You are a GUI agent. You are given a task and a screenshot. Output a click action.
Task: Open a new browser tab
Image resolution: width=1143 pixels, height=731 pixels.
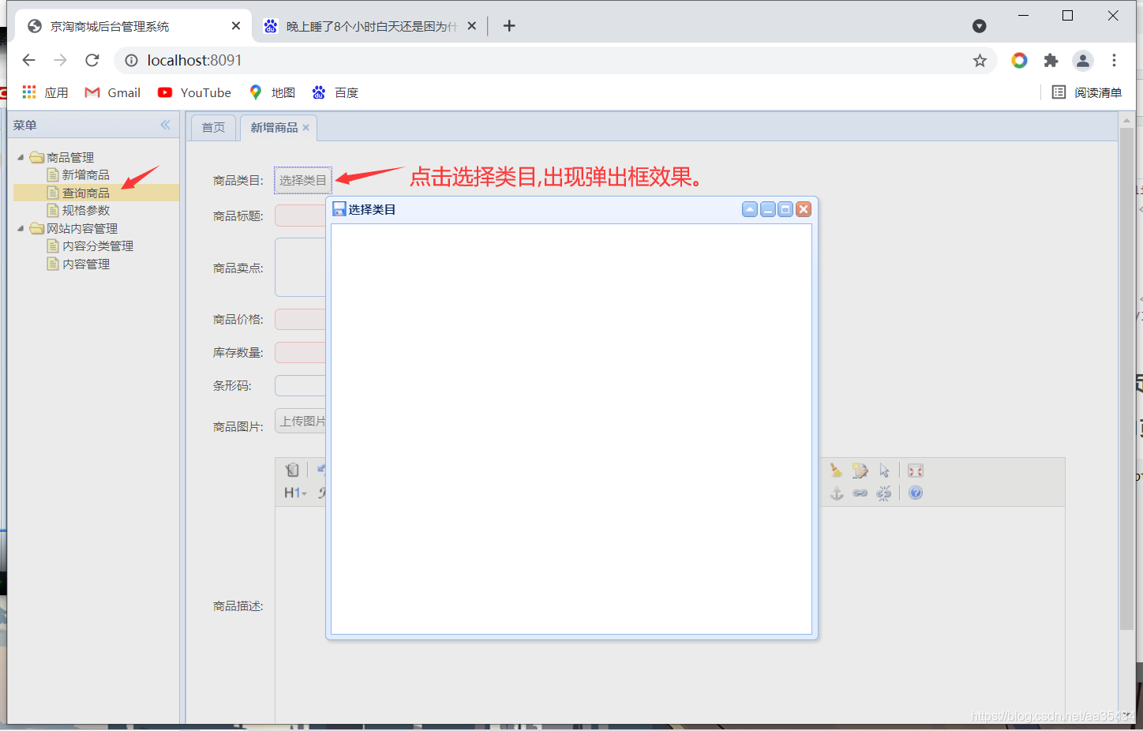pyautogui.click(x=509, y=26)
